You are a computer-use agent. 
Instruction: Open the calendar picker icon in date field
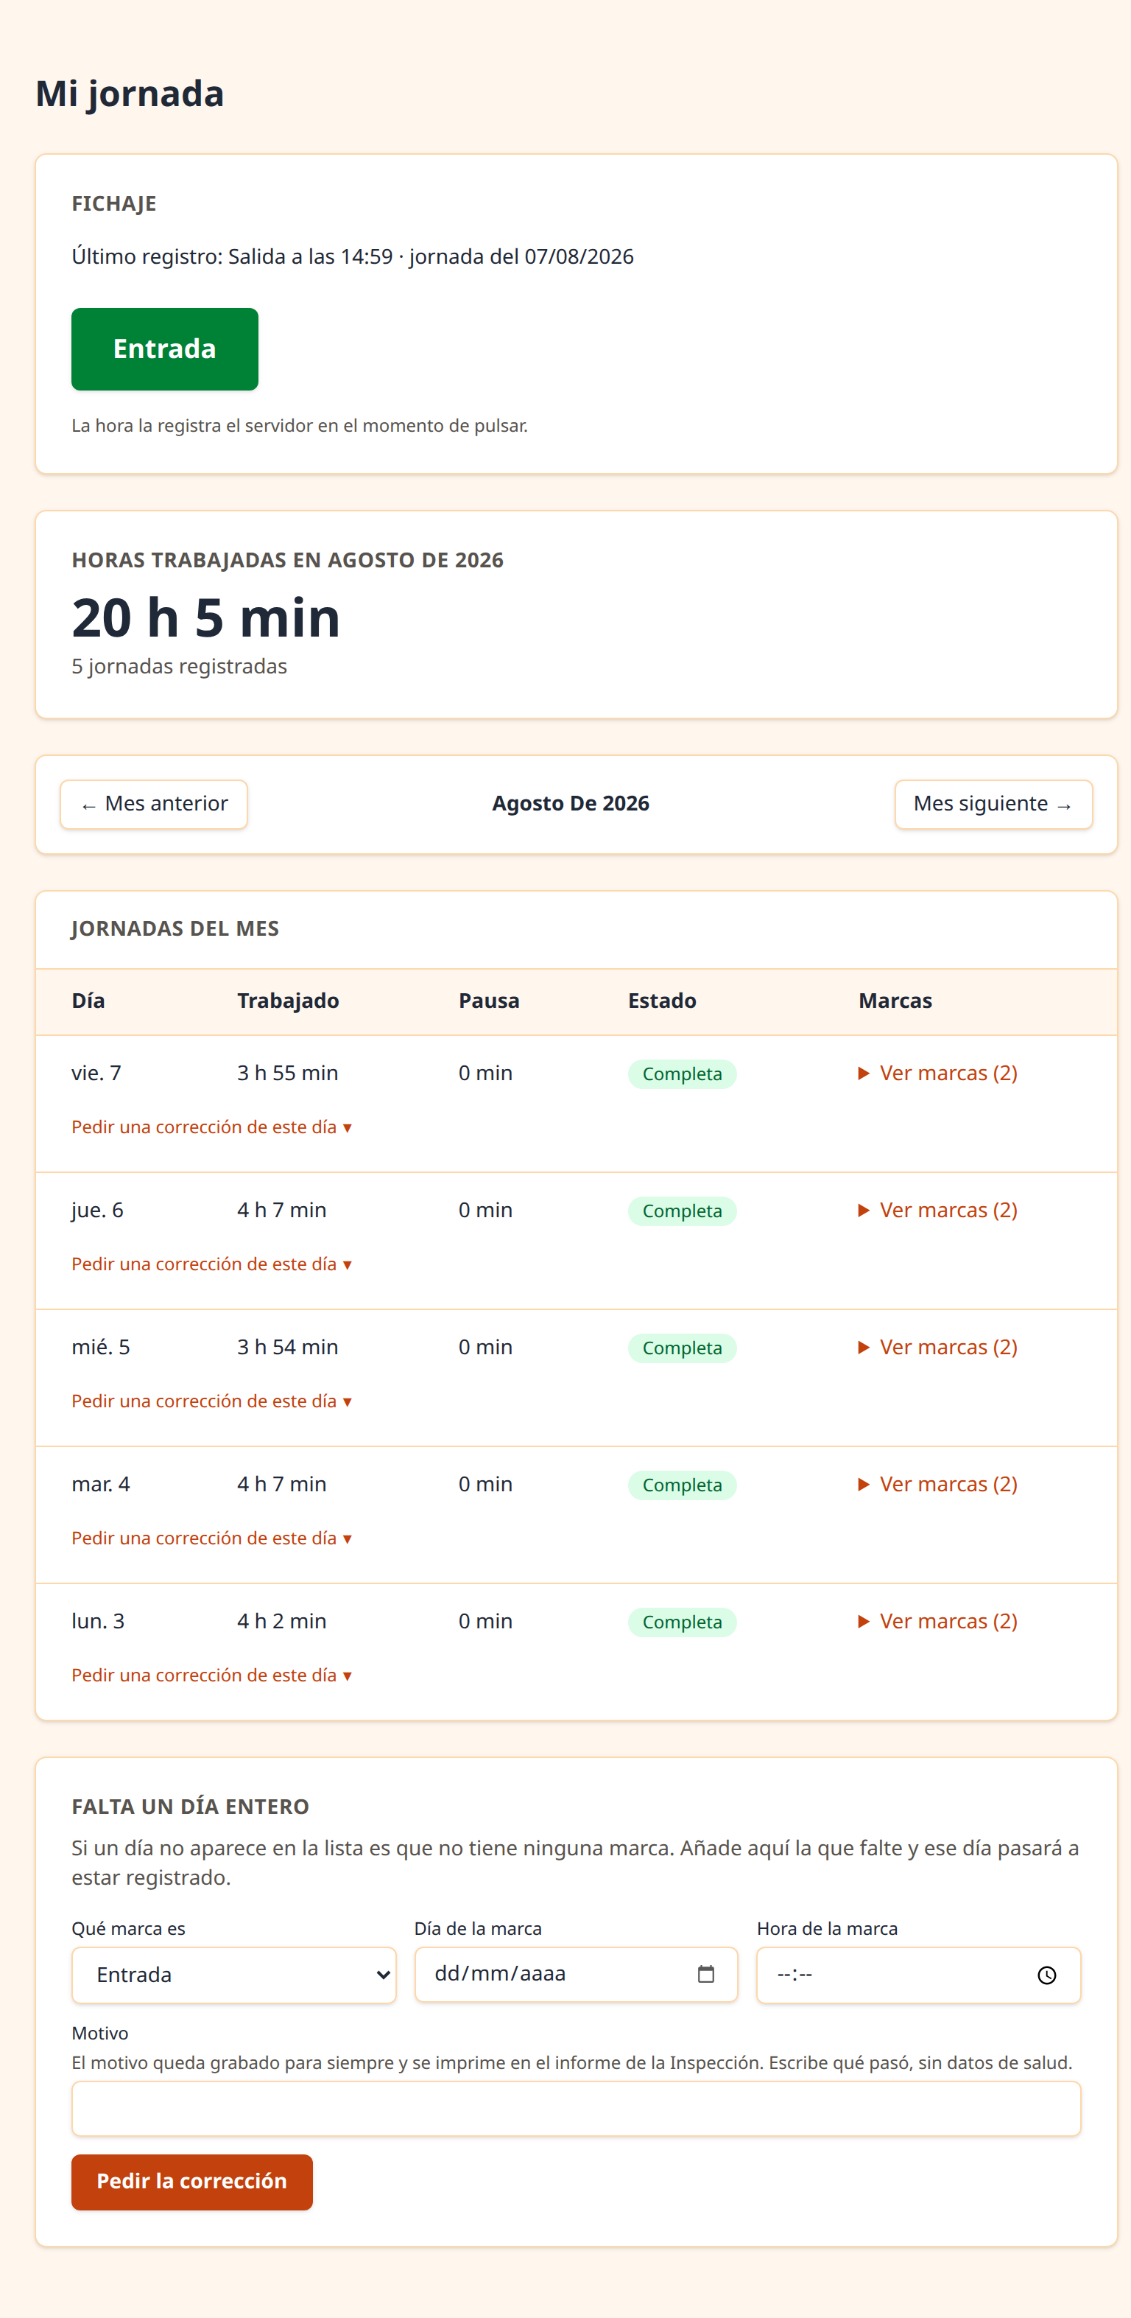coord(705,1974)
